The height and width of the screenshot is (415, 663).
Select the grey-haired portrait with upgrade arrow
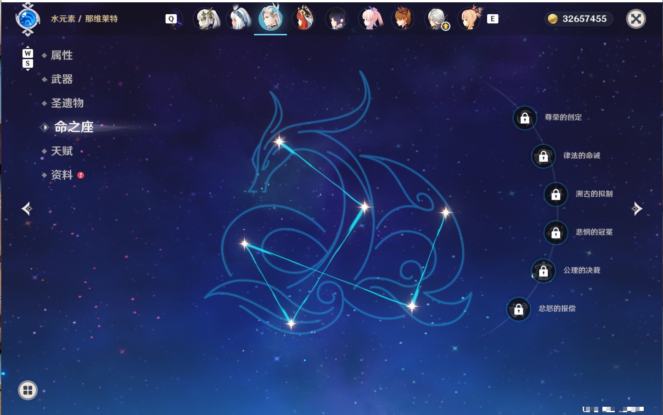tap(437, 19)
